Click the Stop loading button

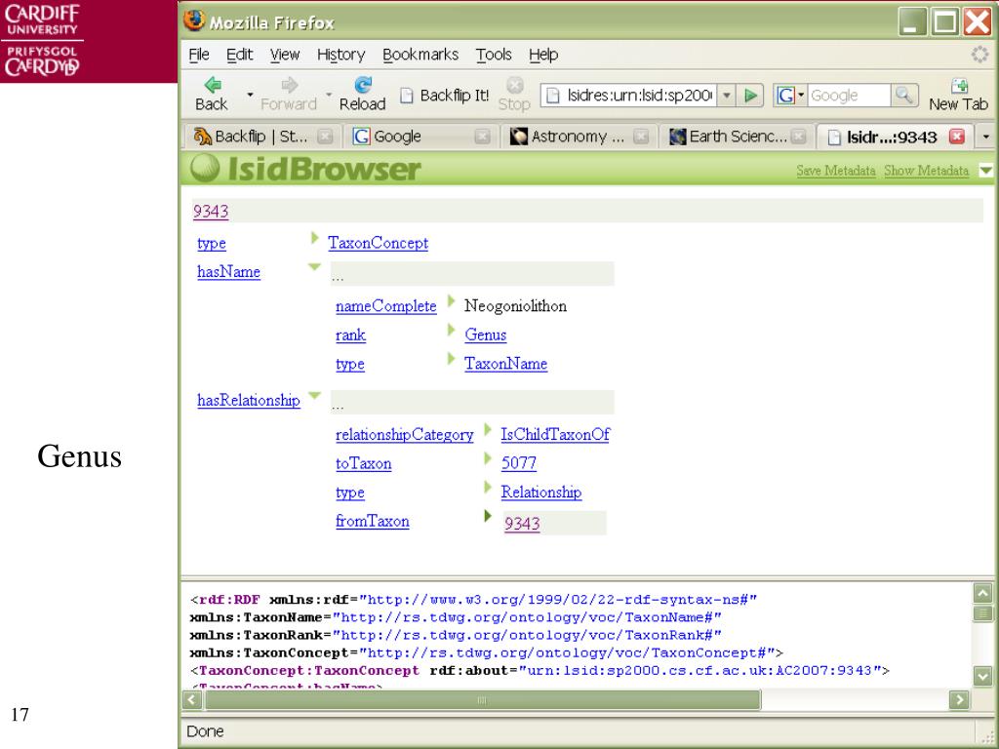click(x=514, y=95)
